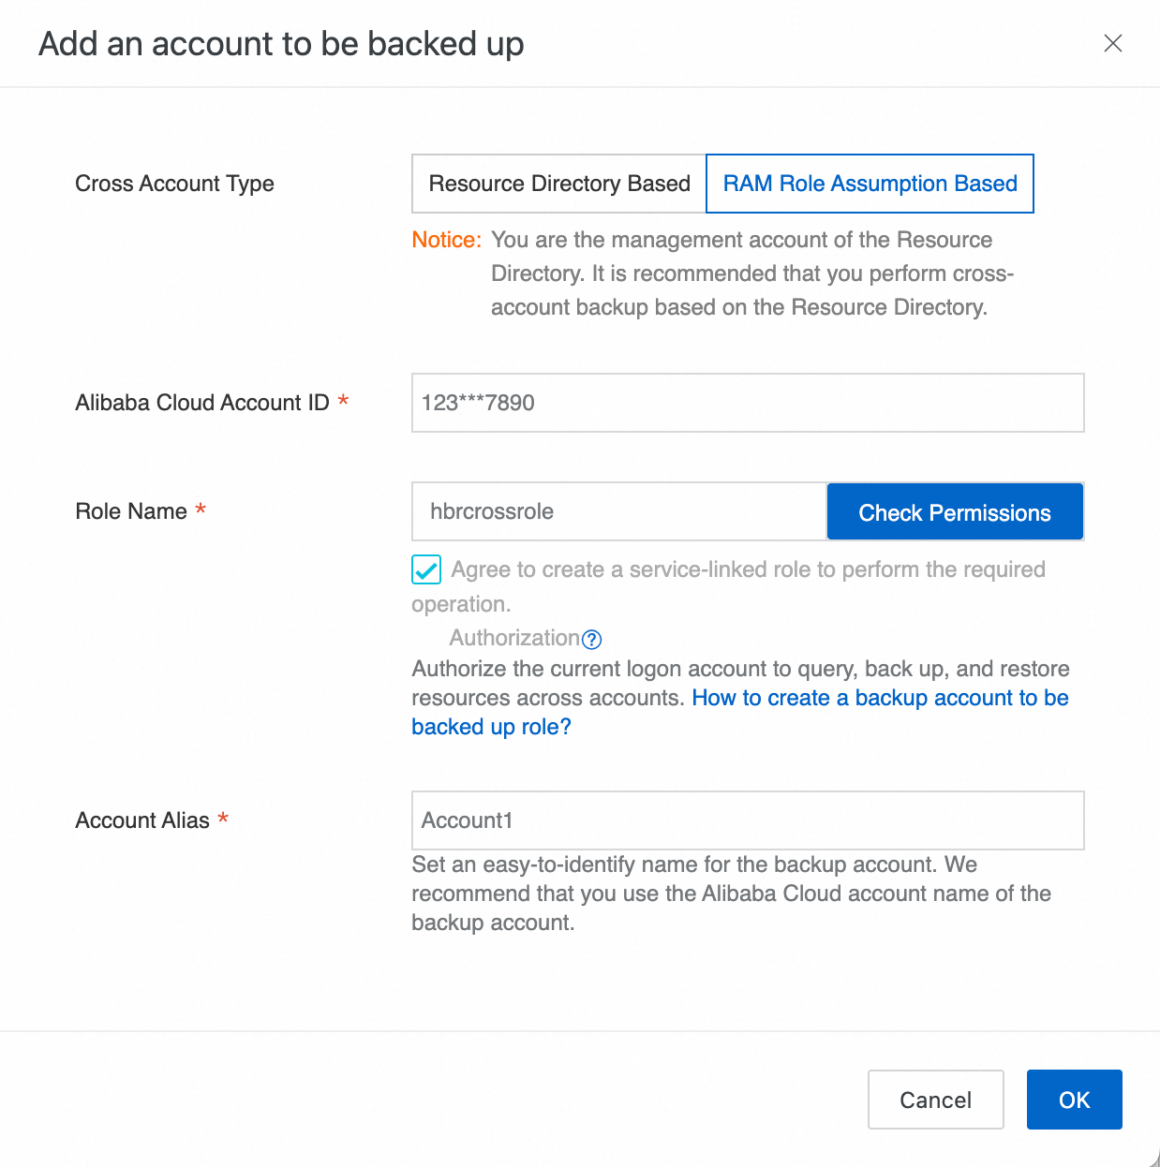Select the RAM Role Assumption Based option
The image size is (1160, 1167).
pyautogui.click(x=870, y=184)
